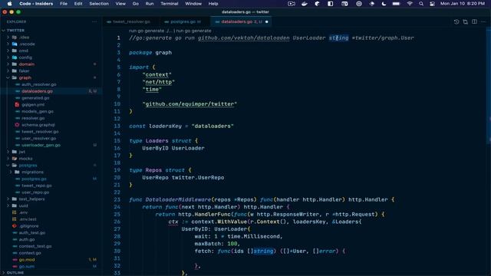The width and height of the screenshot is (491, 276).
Task: Open models_gen.go in explorer
Action: pos(38,111)
